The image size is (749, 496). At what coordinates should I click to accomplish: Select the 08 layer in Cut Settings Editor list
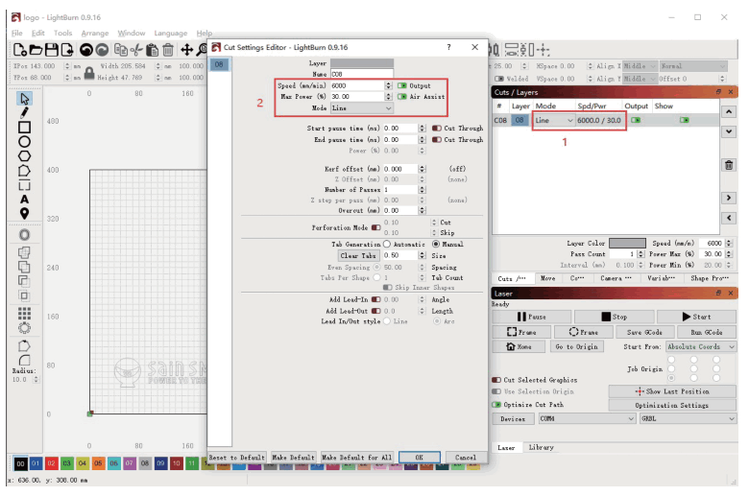[219, 64]
